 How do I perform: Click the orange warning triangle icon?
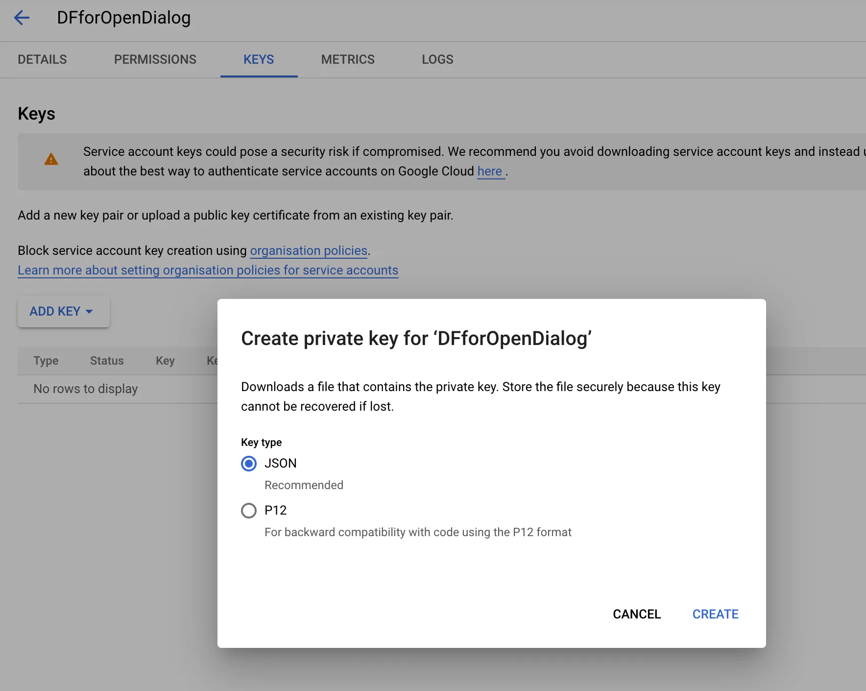pos(51,159)
